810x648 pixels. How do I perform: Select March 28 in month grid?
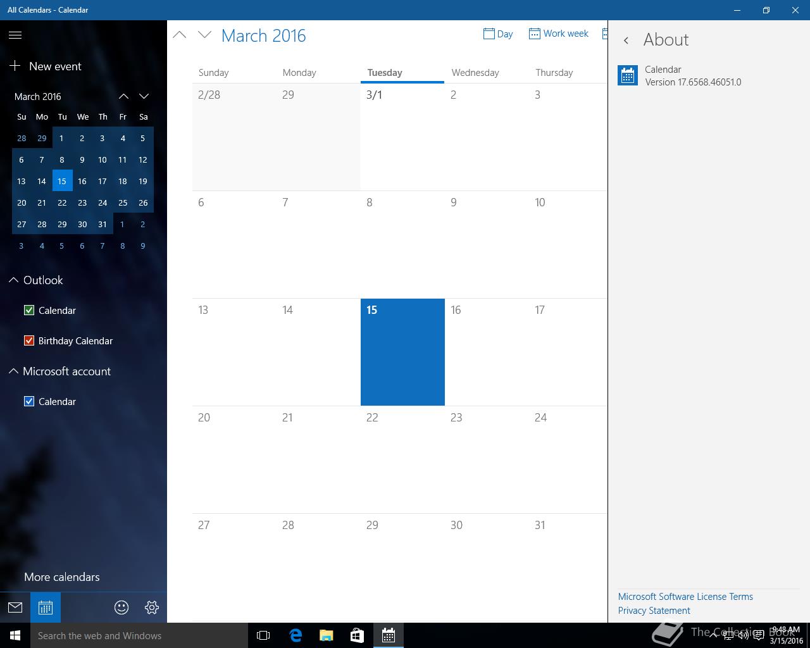coord(318,567)
